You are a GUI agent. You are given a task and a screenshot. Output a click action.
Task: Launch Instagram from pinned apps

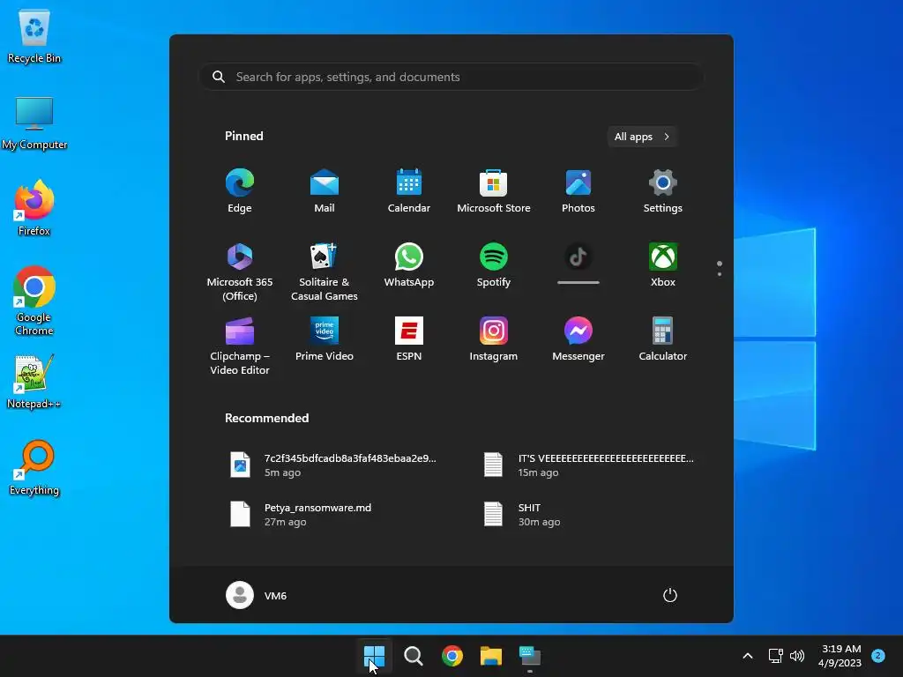(x=494, y=339)
